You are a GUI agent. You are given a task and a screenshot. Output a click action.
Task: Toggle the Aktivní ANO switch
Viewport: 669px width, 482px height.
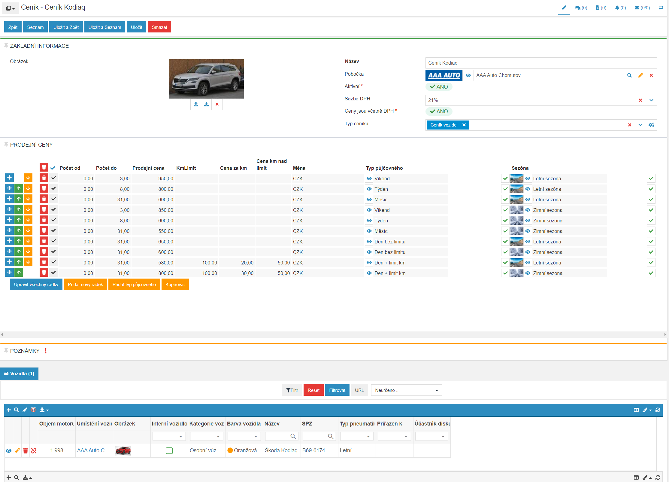tap(439, 87)
